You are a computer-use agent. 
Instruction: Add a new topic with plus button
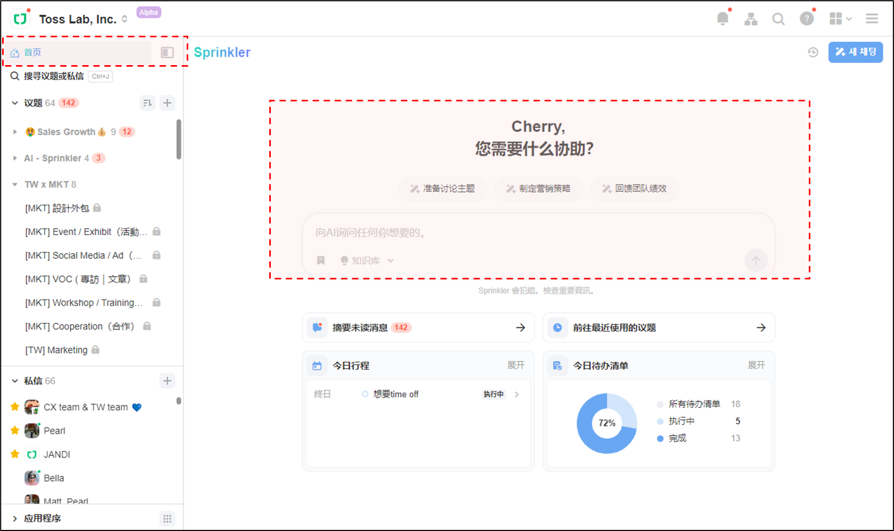point(167,103)
